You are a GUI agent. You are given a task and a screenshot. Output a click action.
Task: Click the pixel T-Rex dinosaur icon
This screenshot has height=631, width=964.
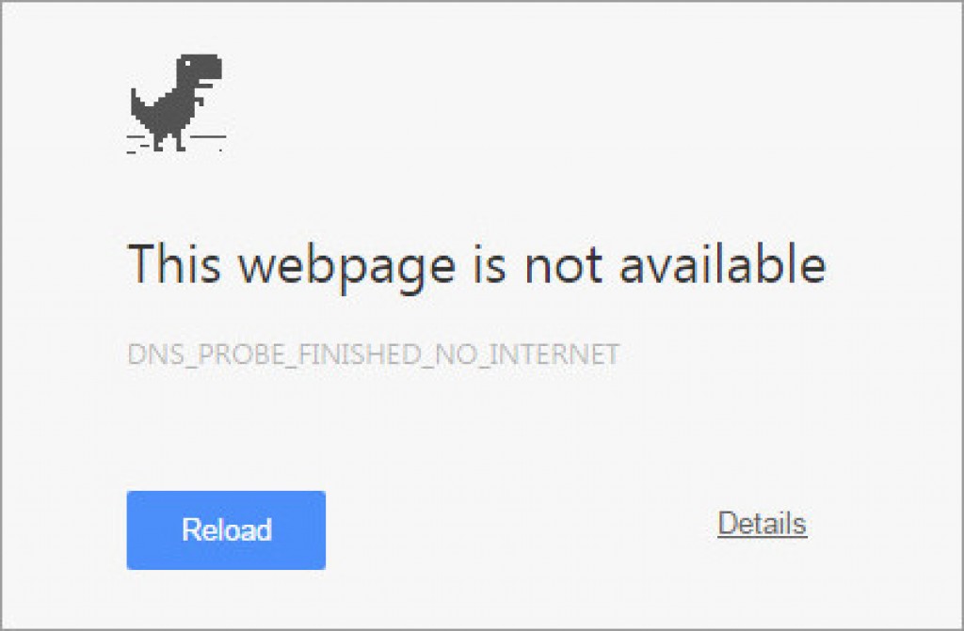pos(176,103)
